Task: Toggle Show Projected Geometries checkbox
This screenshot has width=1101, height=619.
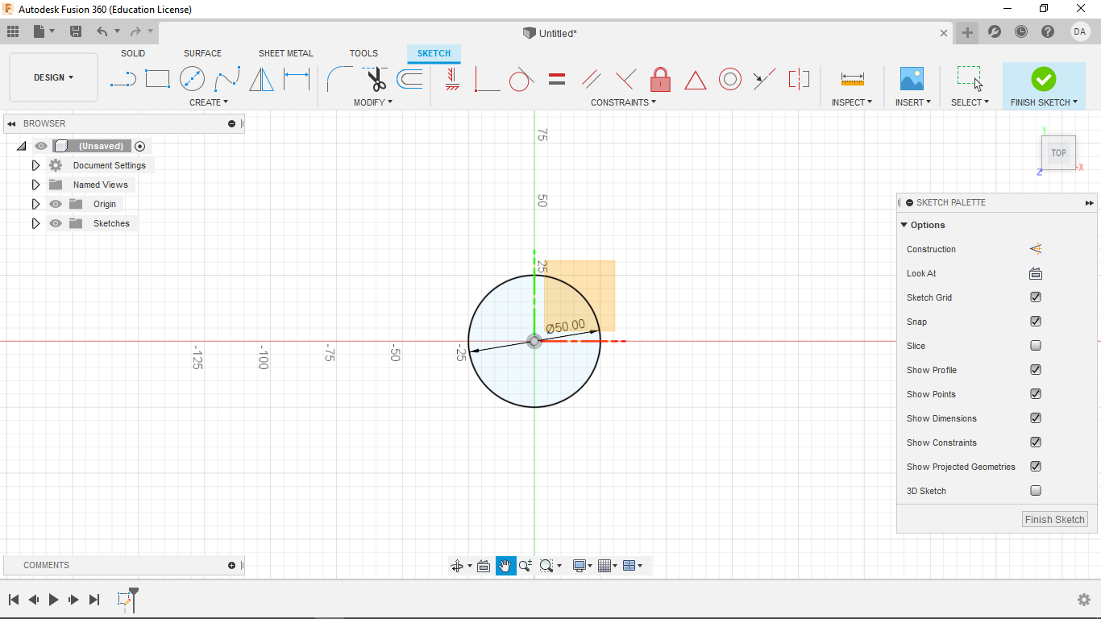Action: [x=1036, y=467]
